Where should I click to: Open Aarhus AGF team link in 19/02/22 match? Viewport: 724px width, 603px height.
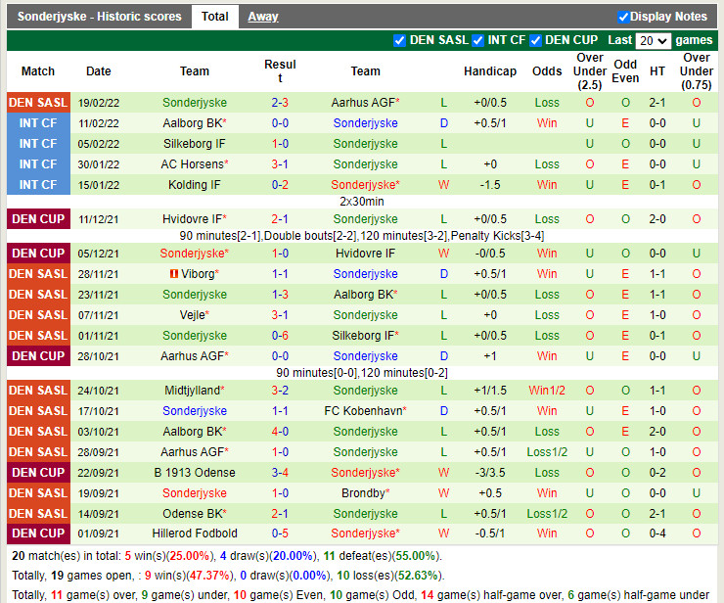pyautogui.click(x=363, y=103)
